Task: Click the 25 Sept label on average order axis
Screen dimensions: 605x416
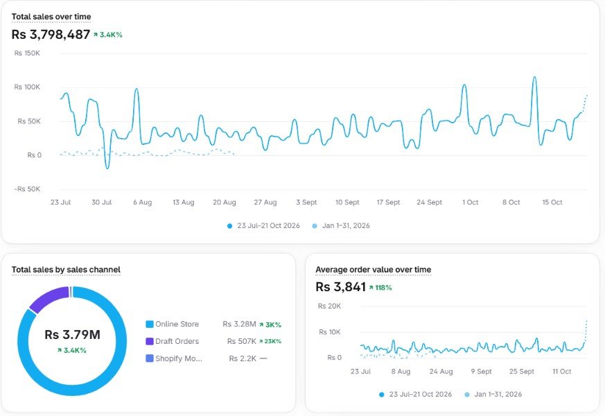Action: click(x=522, y=371)
